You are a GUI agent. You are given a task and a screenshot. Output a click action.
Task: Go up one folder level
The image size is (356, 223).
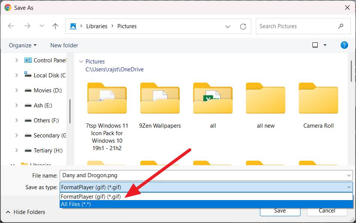coord(55,26)
